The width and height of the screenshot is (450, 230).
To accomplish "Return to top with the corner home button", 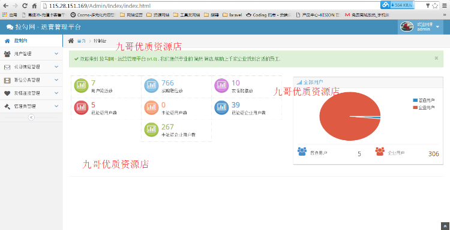I will pos(445,226).
